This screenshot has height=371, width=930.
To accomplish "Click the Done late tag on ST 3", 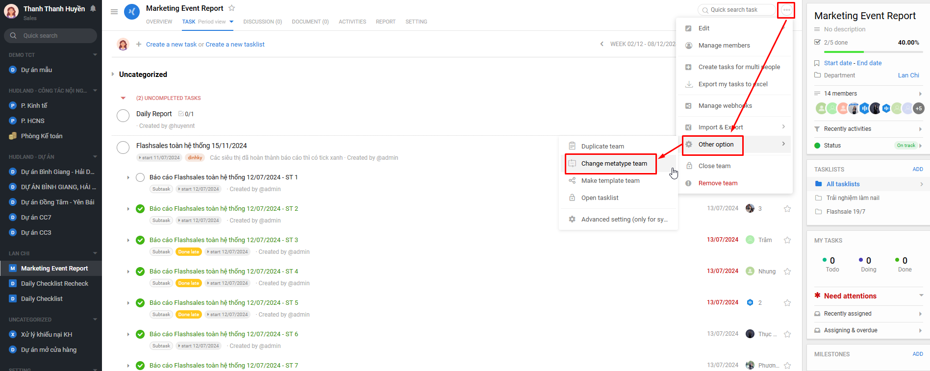I will [x=189, y=252].
